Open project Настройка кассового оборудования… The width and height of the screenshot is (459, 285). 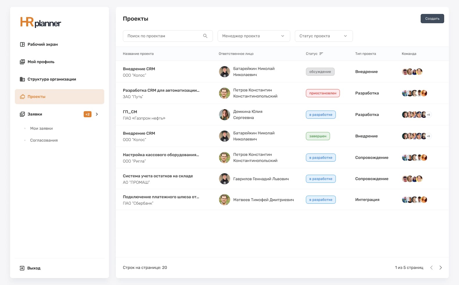161,155
